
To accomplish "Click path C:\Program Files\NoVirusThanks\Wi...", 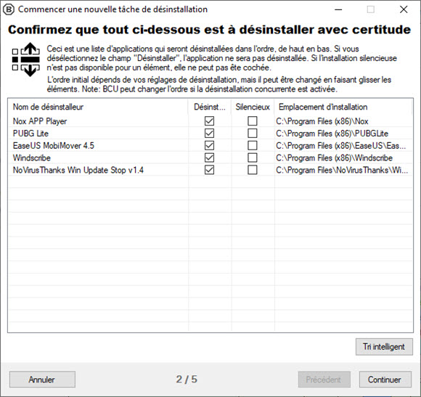I will (342, 170).
